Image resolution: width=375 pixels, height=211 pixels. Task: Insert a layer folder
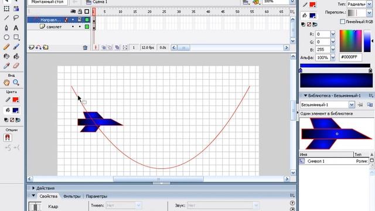pos(46,47)
